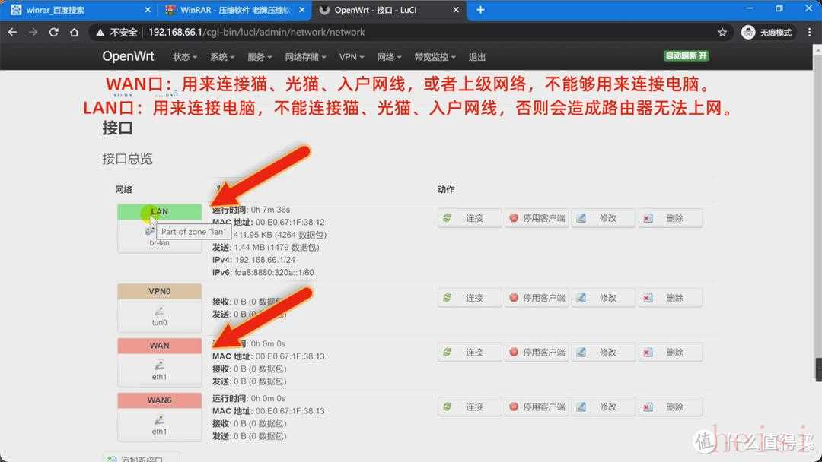Click 停用客户端 button for VPN0 interface

point(537,298)
